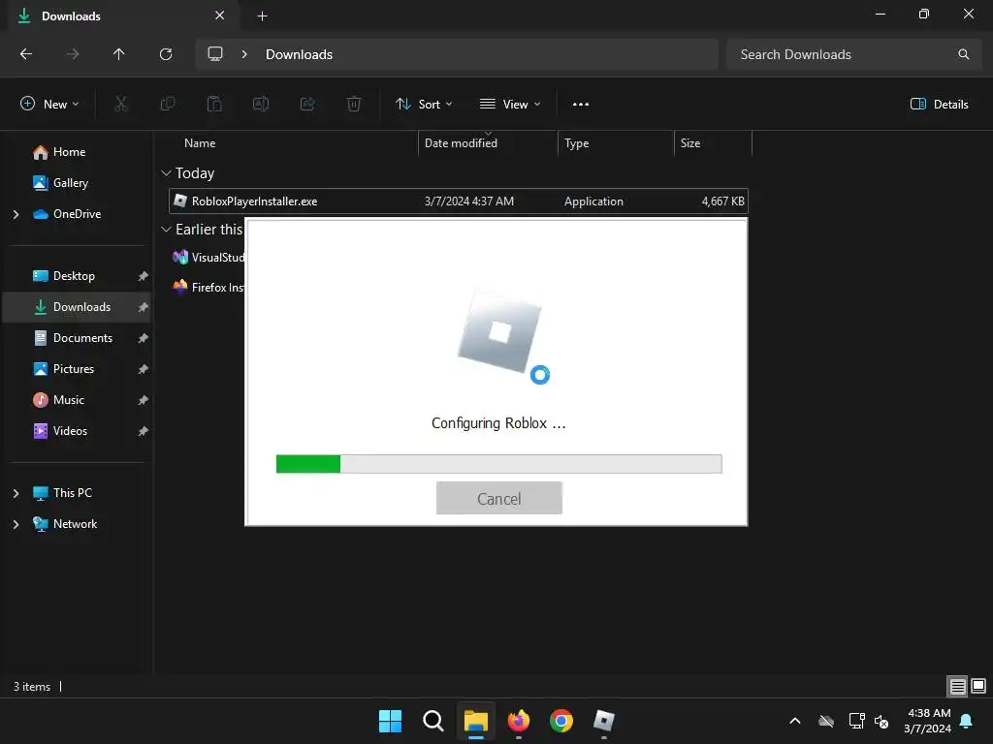Collapse the Today group
993x744 pixels.
(167, 173)
